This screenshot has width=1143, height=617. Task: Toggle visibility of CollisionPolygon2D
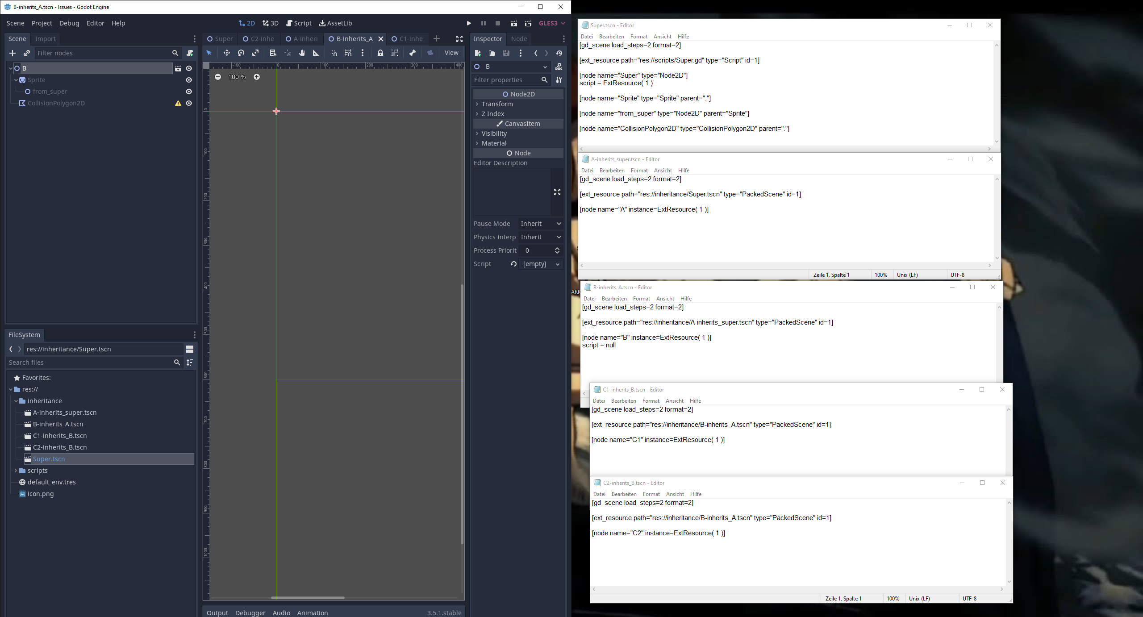coord(189,103)
